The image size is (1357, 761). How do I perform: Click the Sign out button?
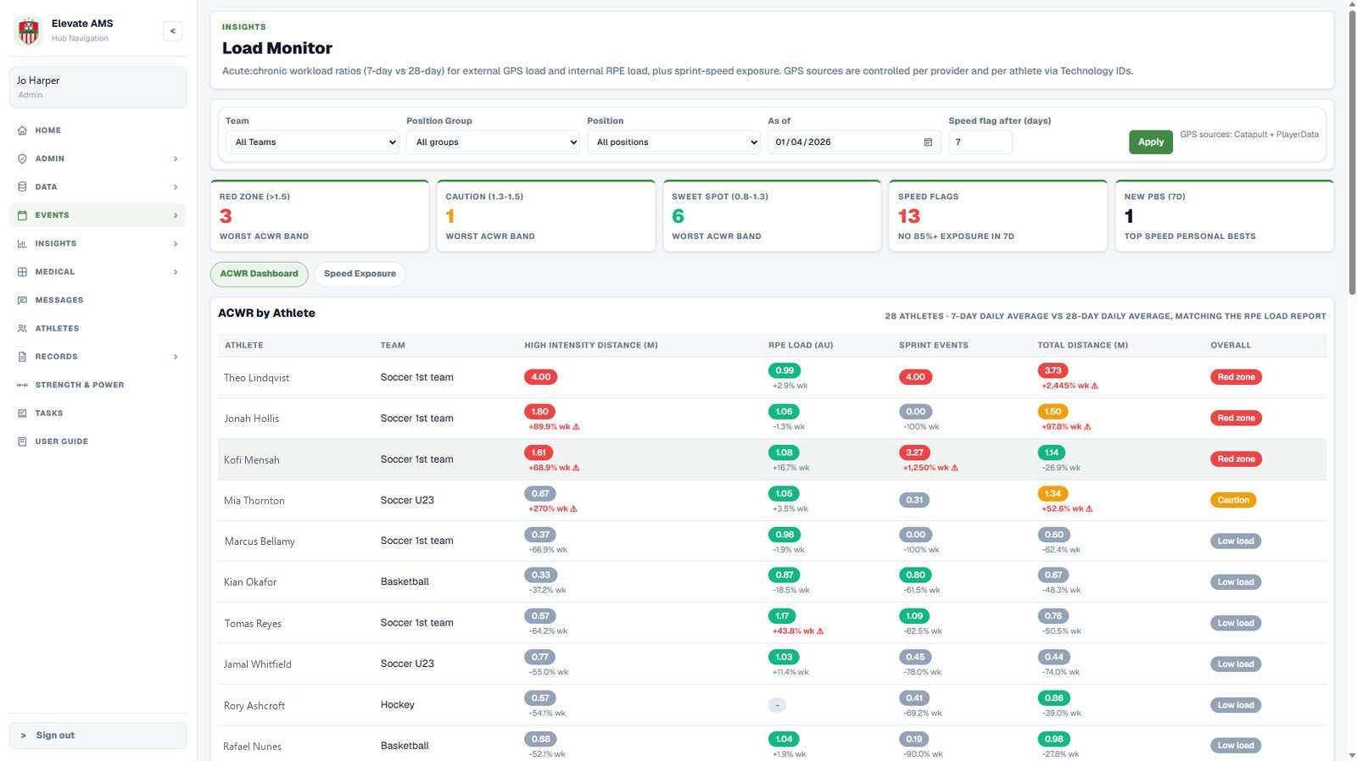click(98, 736)
